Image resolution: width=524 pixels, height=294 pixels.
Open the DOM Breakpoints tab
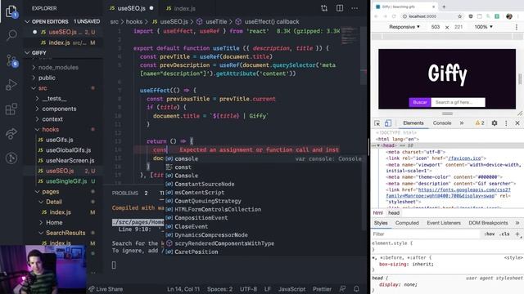point(488,223)
